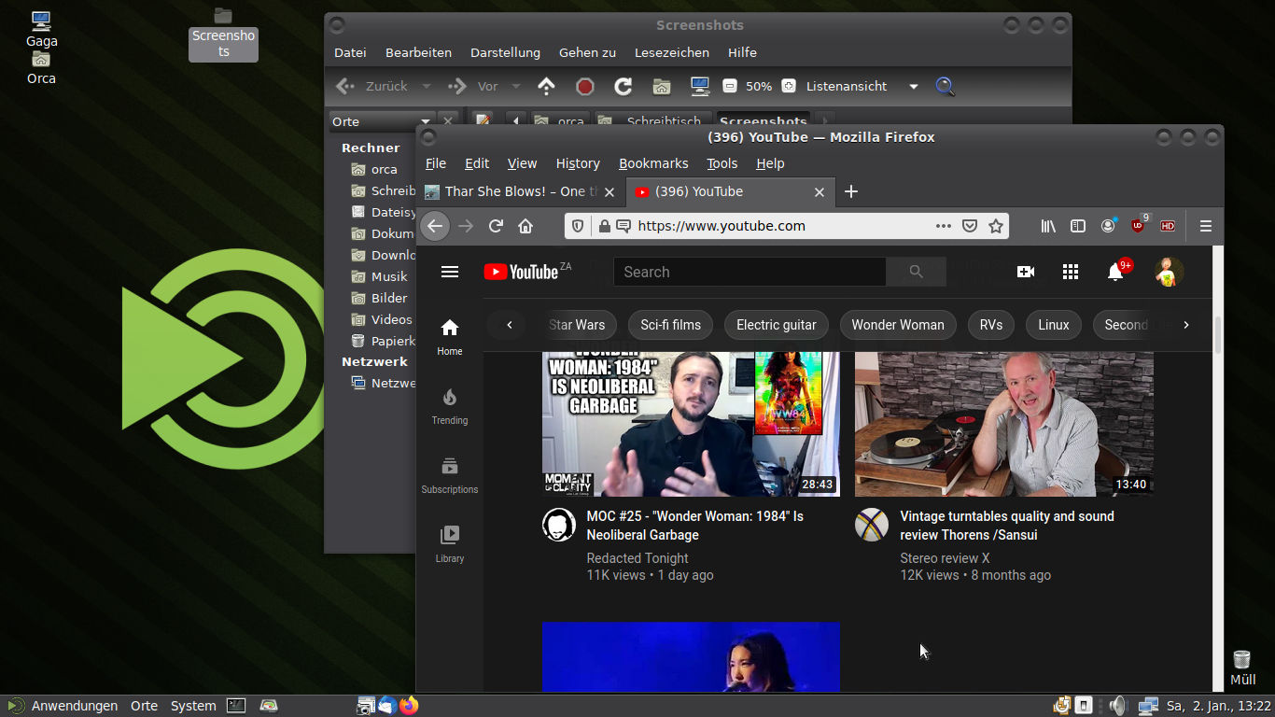Zoom in with the plus button near 50%
Image resolution: width=1275 pixels, height=717 pixels.
pos(789,86)
